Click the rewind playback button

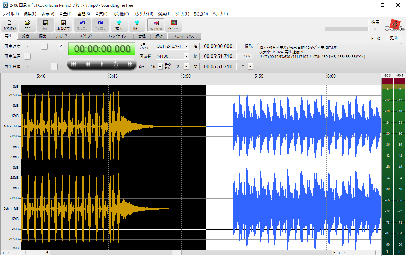click(88, 64)
